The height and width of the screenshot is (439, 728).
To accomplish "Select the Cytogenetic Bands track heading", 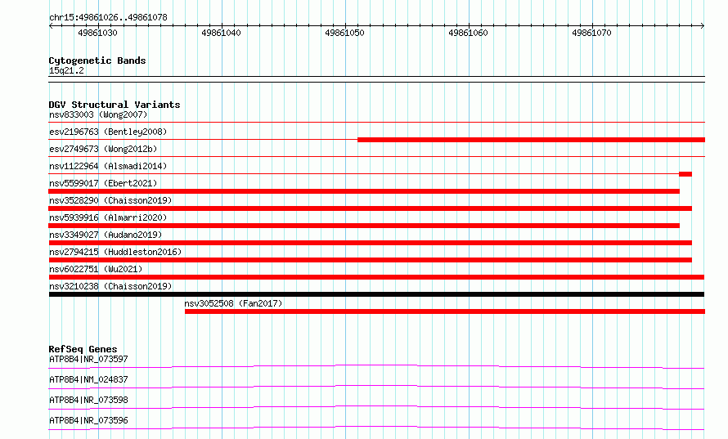I will coord(97,60).
